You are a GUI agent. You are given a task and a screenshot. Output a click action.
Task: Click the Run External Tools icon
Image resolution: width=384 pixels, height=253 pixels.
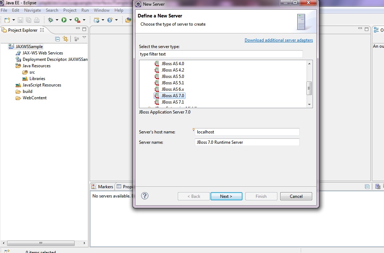pos(77,20)
